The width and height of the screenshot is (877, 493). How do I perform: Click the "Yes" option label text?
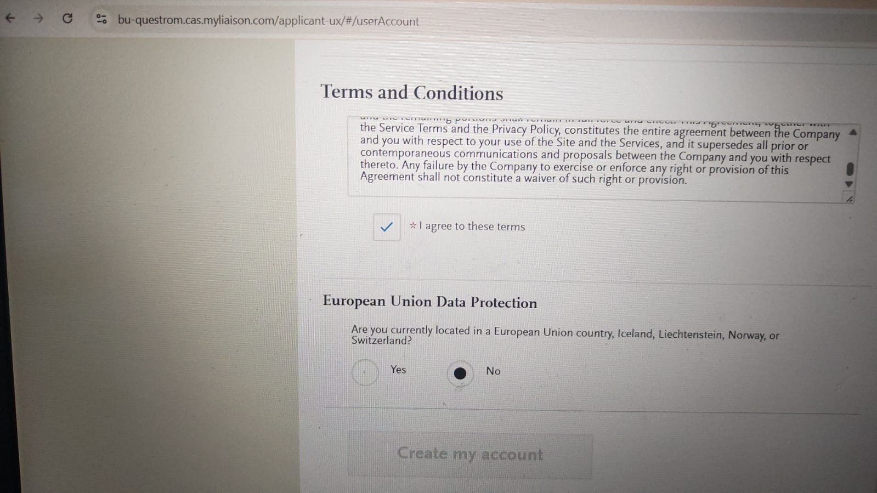pyautogui.click(x=398, y=370)
